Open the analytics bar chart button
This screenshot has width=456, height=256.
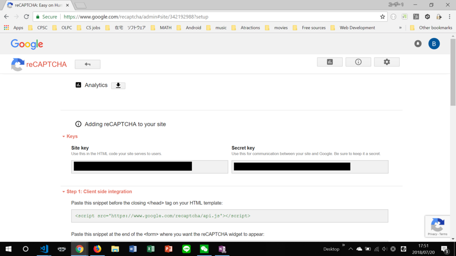330,62
